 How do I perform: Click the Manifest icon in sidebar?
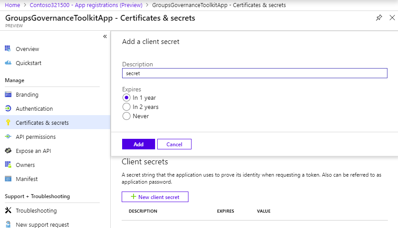[8, 179]
